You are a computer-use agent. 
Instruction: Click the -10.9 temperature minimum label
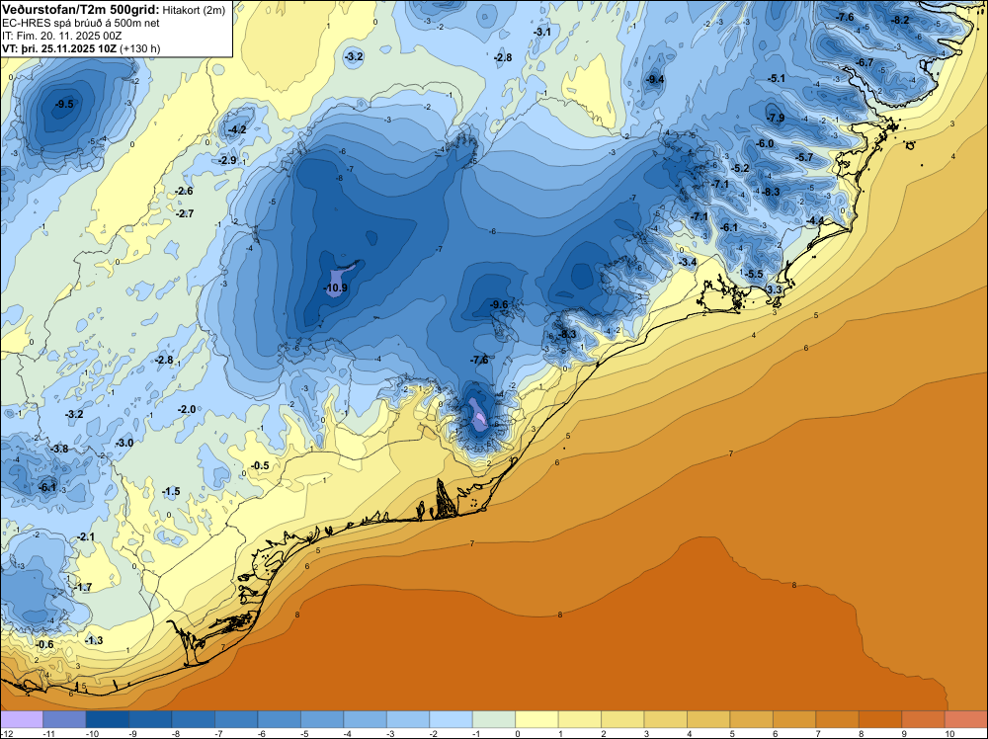(335, 287)
